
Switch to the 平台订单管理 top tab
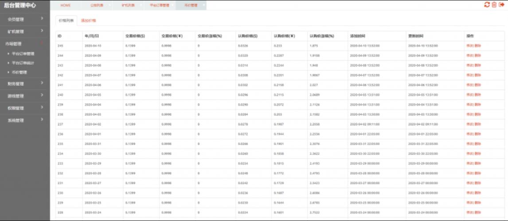[160, 5]
